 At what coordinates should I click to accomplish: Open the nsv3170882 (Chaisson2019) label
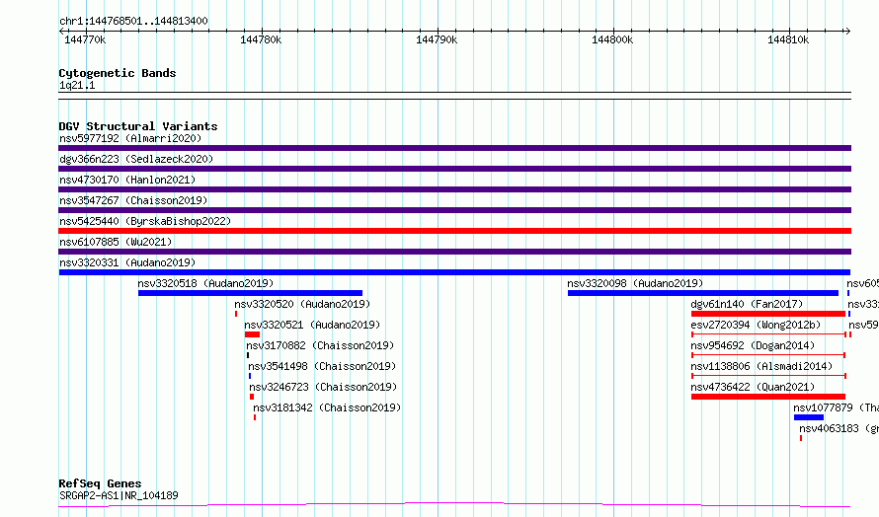click(320, 345)
